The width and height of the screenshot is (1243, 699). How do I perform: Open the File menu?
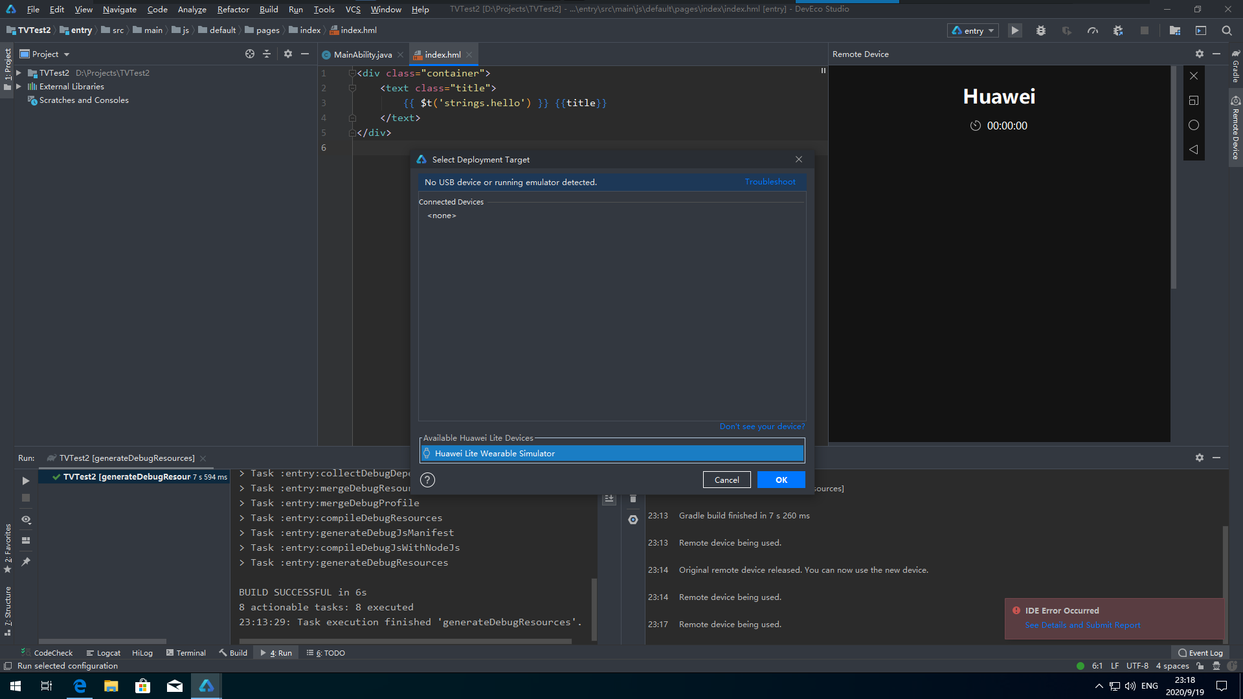(x=33, y=9)
